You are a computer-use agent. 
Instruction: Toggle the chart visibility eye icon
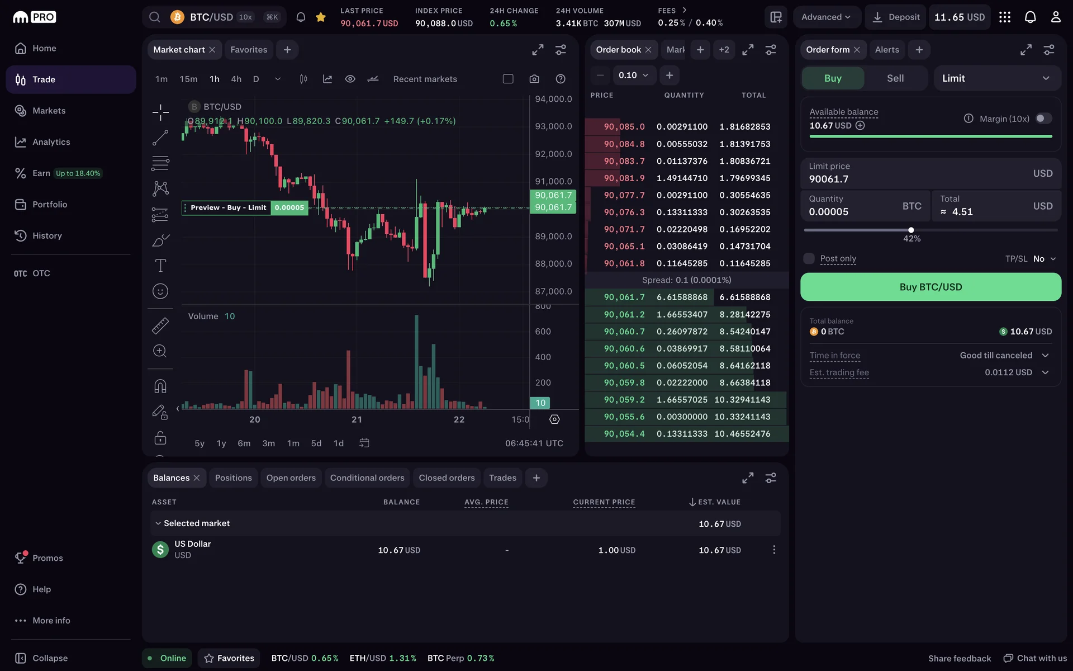click(x=350, y=79)
